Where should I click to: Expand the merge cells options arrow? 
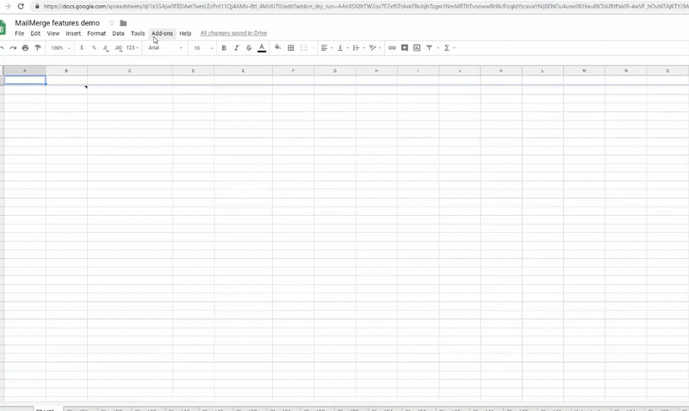coord(313,48)
